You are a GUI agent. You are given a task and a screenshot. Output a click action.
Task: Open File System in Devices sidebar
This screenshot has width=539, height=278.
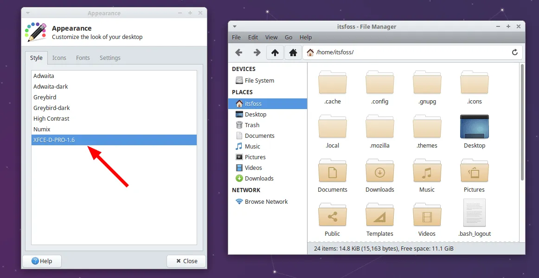259,80
